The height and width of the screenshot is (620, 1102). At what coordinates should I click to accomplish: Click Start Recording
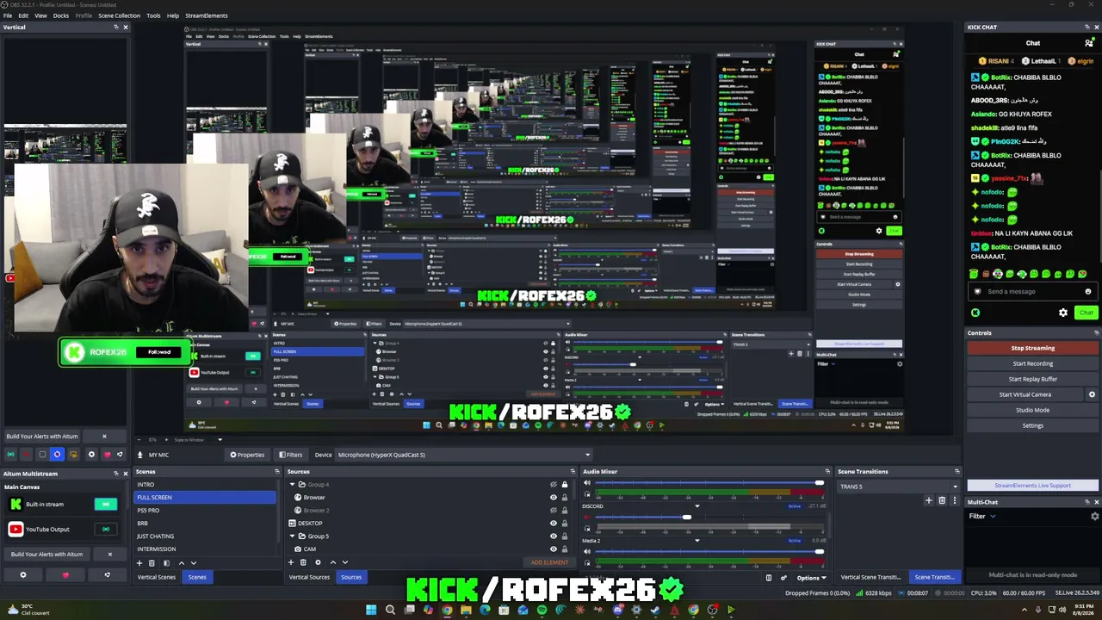coord(1032,363)
